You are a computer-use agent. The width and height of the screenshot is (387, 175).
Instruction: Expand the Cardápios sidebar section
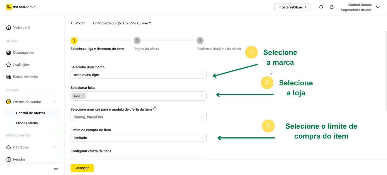55,147
